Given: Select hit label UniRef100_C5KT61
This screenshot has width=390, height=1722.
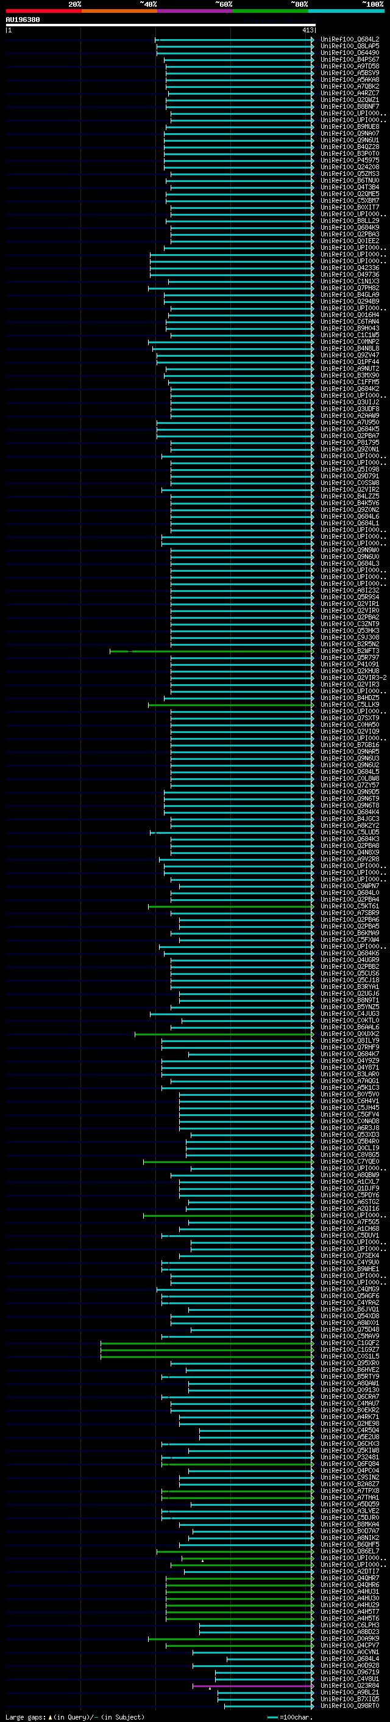Looking at the screenshot, I should [x=349, y=906].
